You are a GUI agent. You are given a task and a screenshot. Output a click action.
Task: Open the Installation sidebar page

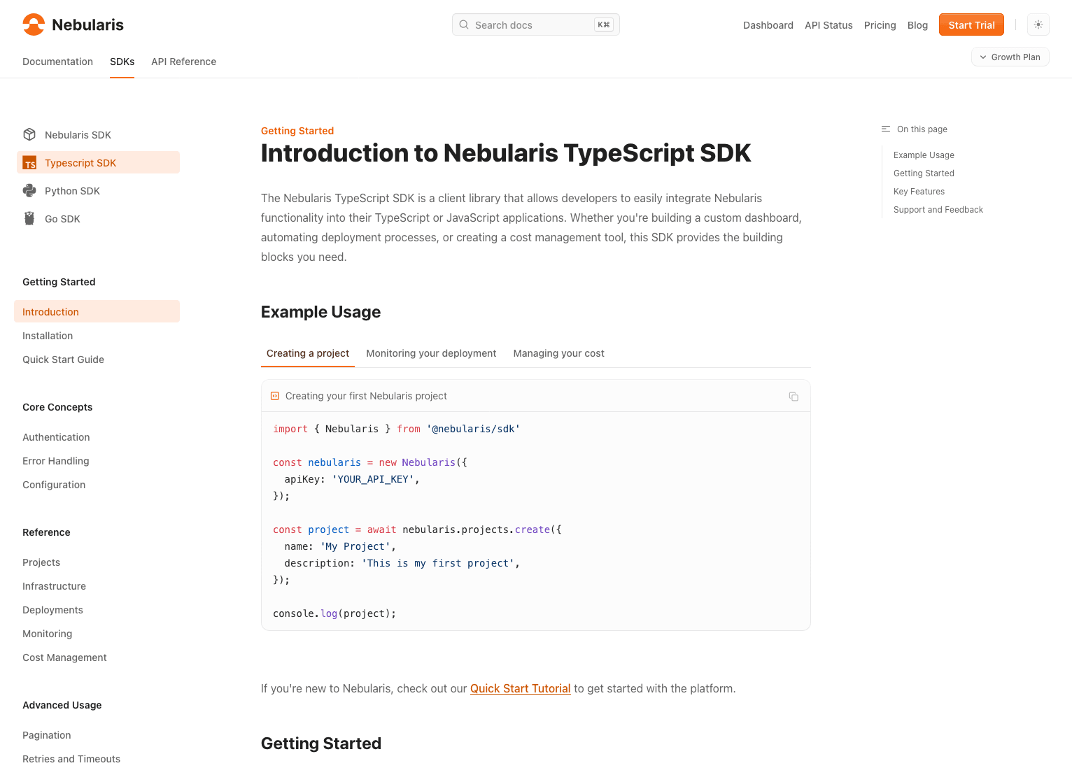click(48, 336)
